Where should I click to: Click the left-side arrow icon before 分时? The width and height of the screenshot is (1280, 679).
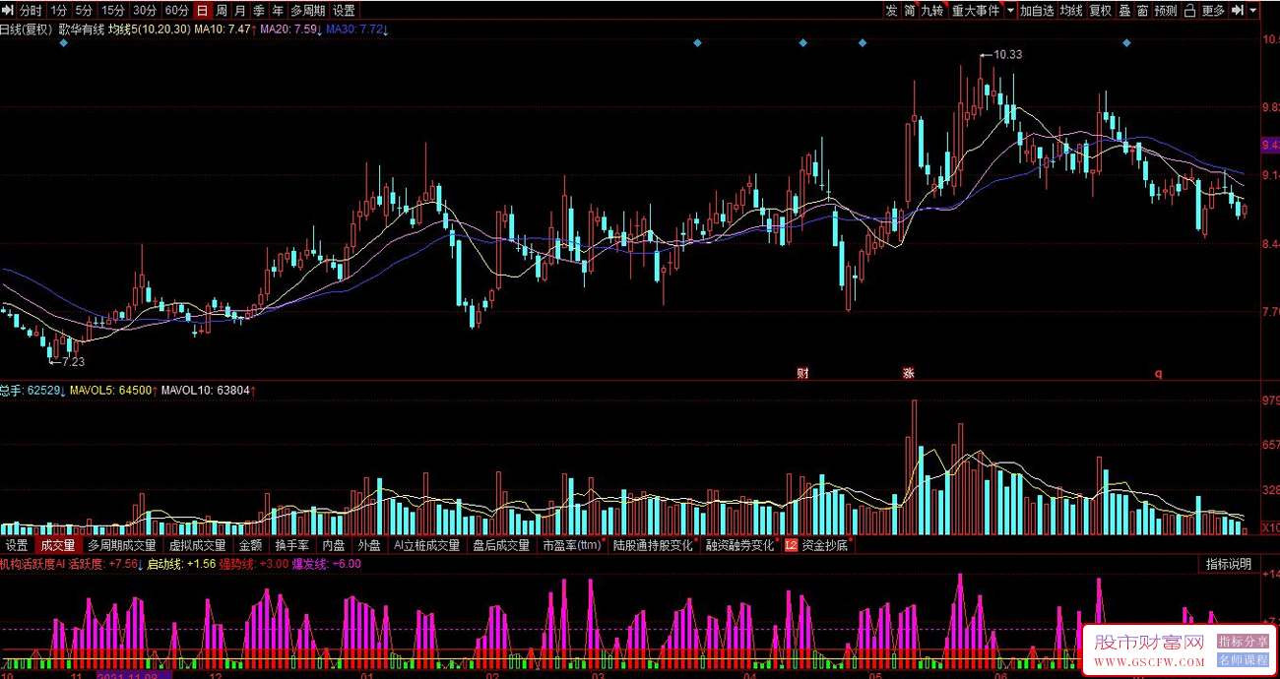coord(7,11)
